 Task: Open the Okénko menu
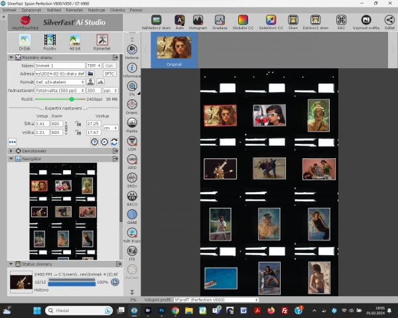117,10
